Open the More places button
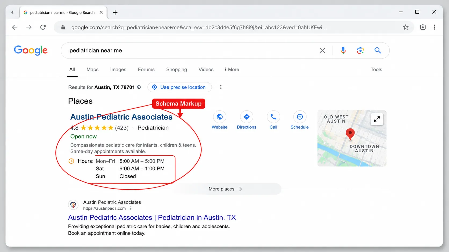 point(226,189)
